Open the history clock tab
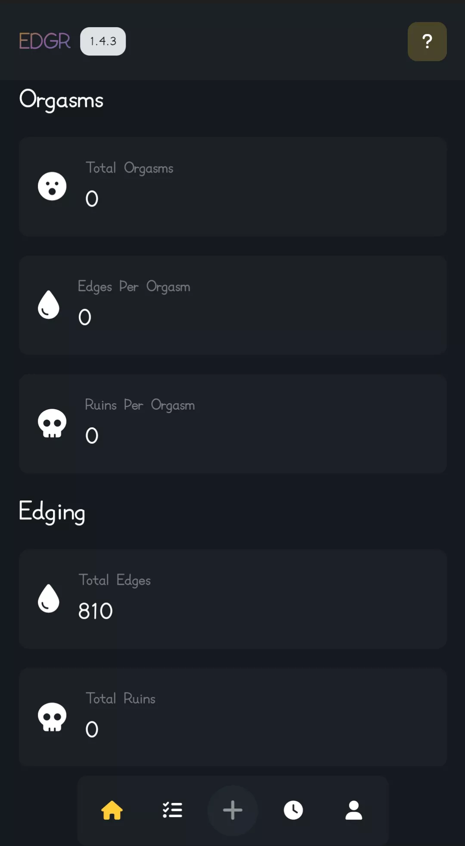The width and height of the screenshot is (465, 846). point(293,810)
